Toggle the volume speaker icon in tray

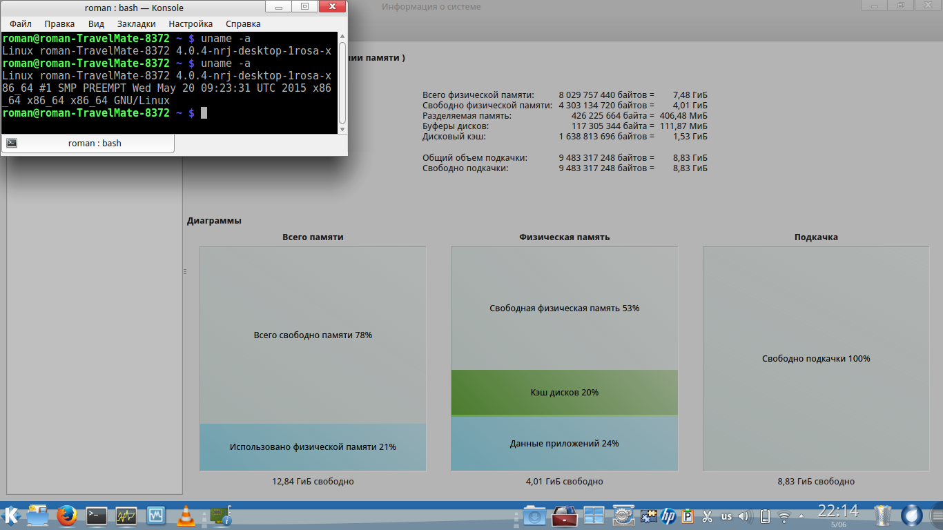click(x=744, y=516)
